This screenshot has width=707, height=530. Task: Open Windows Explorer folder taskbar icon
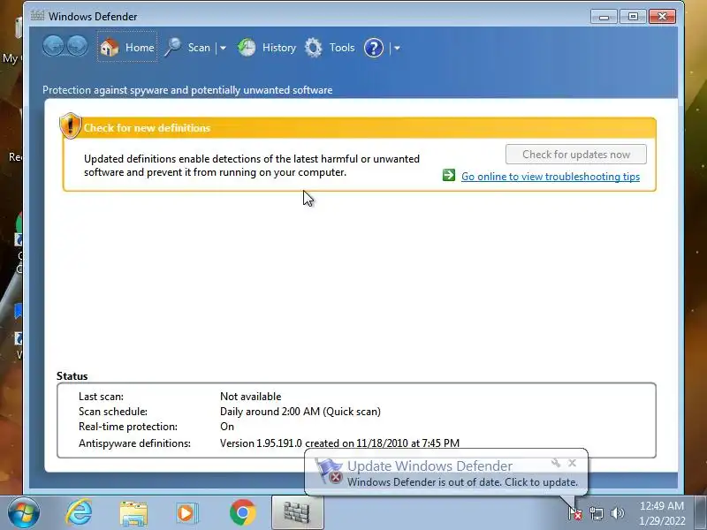pos(133,513)
